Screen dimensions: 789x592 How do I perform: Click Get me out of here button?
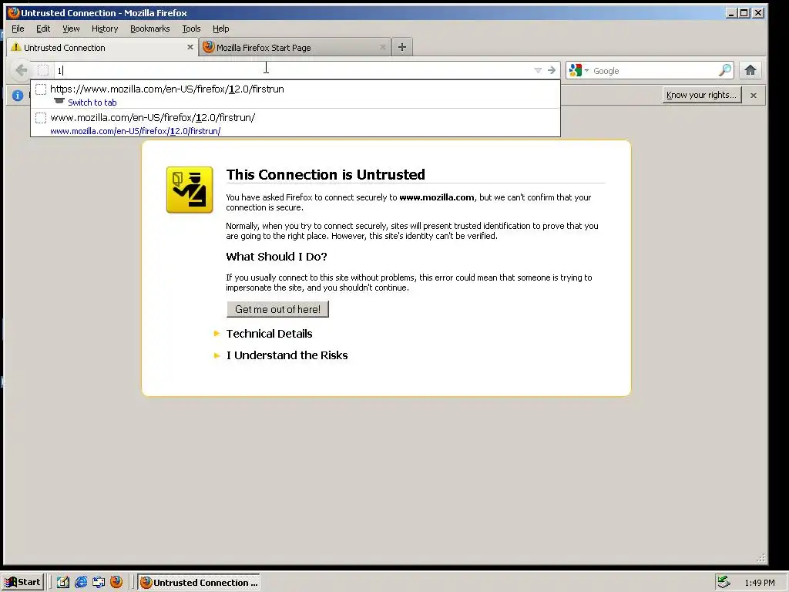pyautogui.click(x=277, y=309)
